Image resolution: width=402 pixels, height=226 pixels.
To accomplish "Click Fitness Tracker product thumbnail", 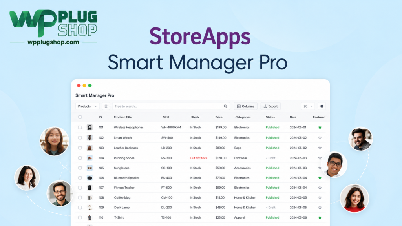I will (90, 188).
